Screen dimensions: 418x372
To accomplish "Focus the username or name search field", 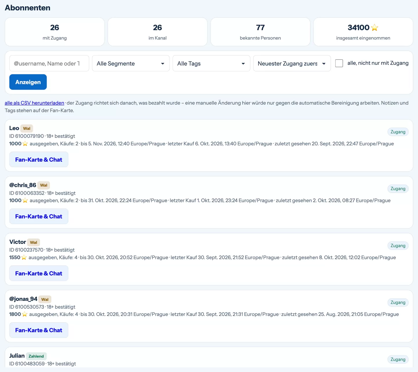I will click(49, 63).
